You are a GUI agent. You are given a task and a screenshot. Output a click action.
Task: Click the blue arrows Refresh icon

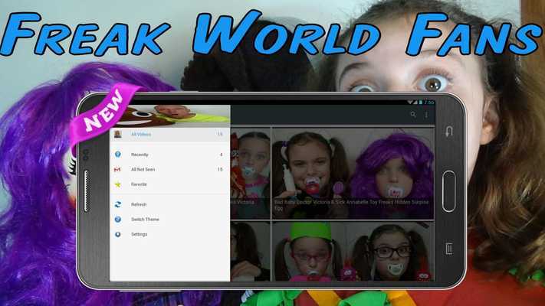(x=118, y=204)
